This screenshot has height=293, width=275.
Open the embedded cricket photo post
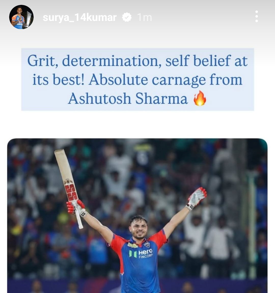pyautogui.click(x=137, y=216)
